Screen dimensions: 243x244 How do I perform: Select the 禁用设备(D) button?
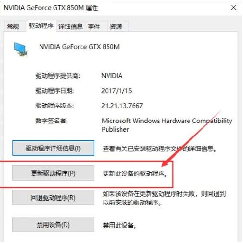click(53, 225)
